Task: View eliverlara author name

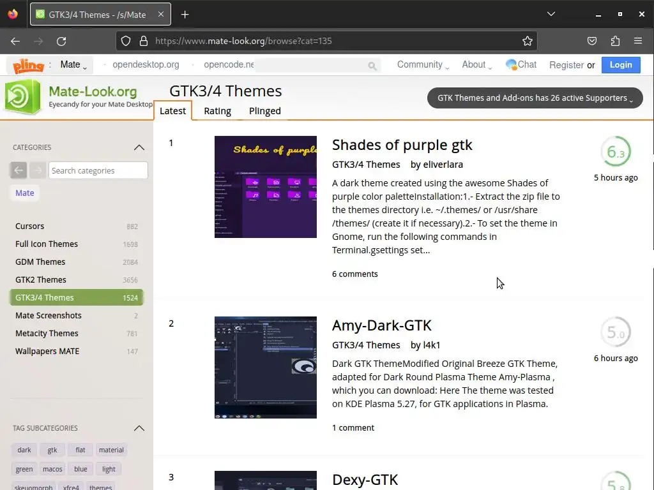Action: pos(443,165)
